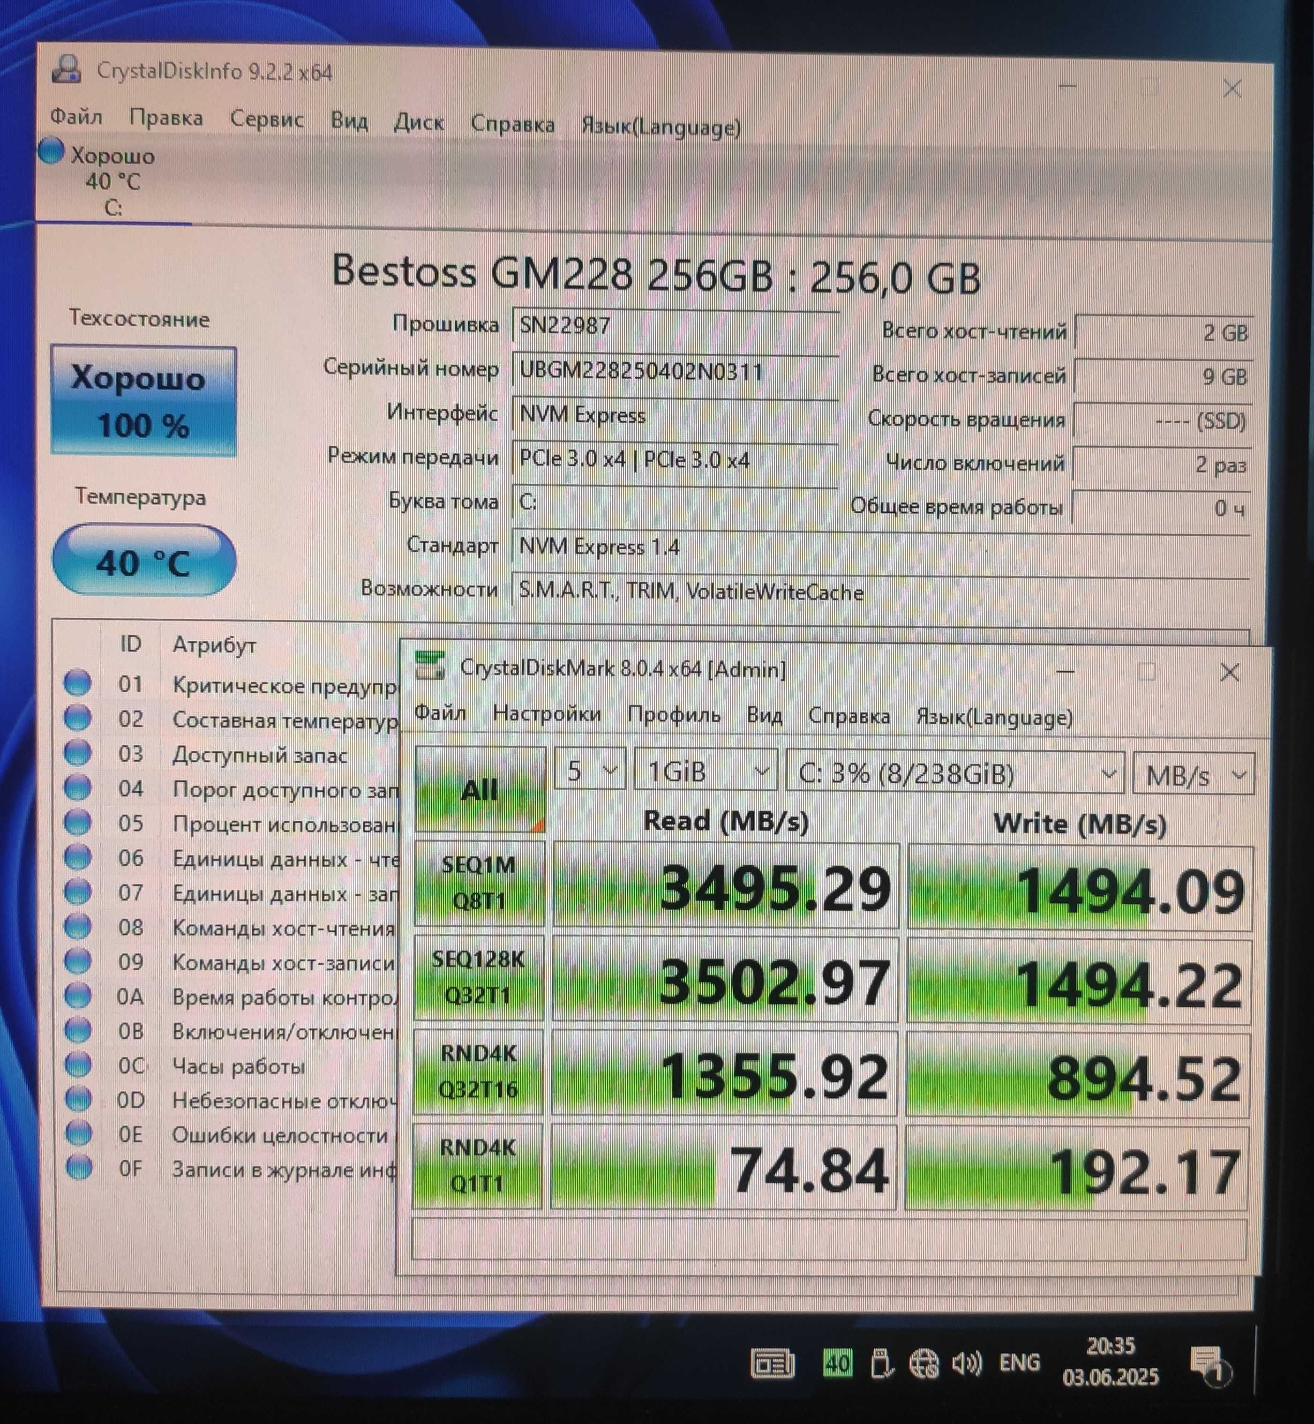The image size is (1314, 1424).
Task: Open test count dropdown showing 5
Action: 589,770
